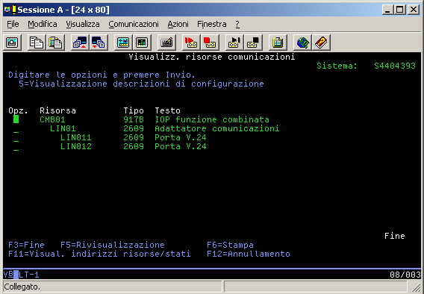424x294 pixels.
Task: Click the play macro icon
Action: coord(234,43)
